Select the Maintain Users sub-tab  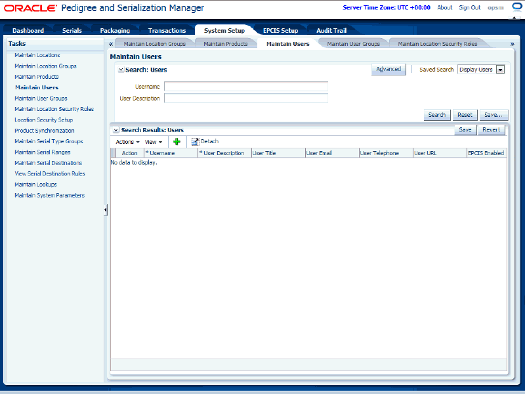click(x=288, y=44)
